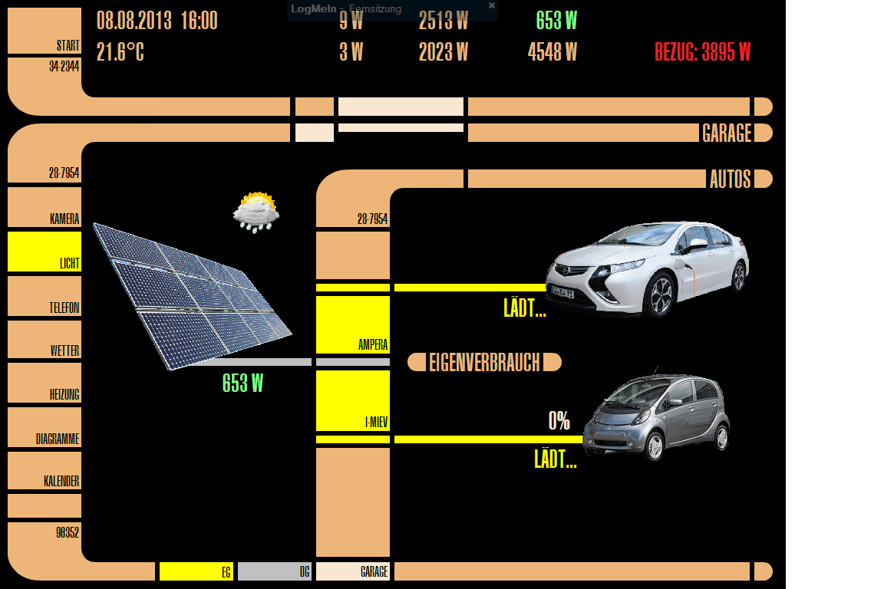
Task: Click the EIGENVERBRAUCH label button
Action: pyautogui.click(x=484, y=362)
